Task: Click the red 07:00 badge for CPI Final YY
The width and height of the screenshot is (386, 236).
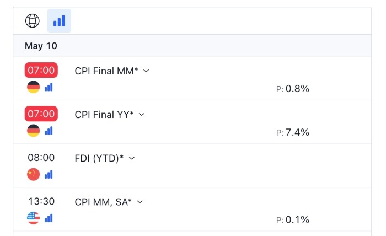Action: tap(41, 114)
